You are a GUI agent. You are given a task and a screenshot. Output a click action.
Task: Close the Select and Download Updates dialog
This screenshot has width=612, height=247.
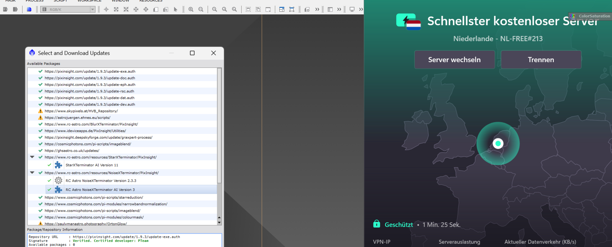click(x=214, y=53)
